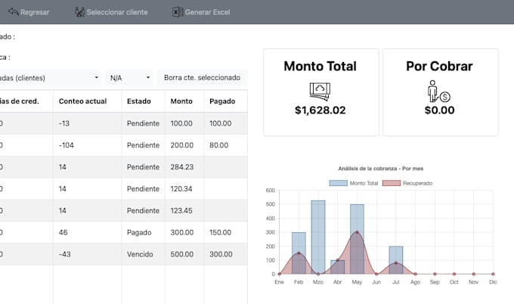Click the Monto value 200.00

point(182,145)
